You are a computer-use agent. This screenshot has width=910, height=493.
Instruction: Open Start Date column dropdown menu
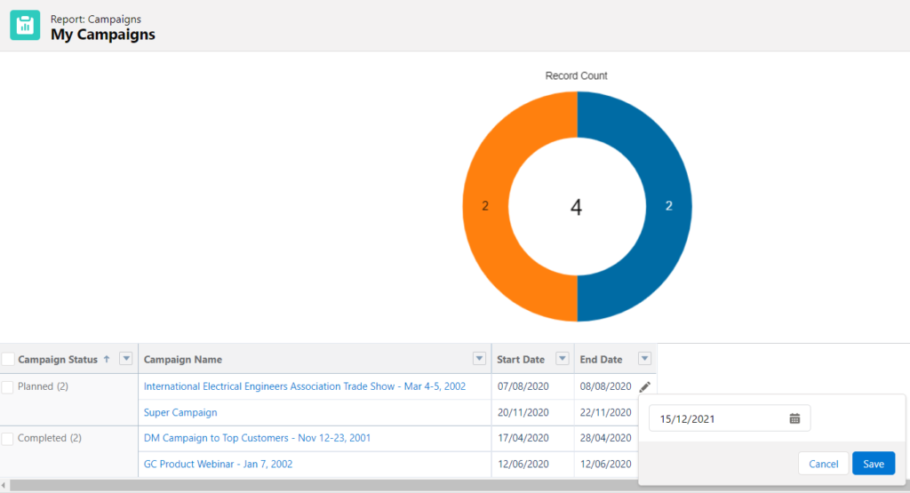[562, 359]
